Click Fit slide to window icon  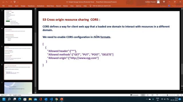(x=182, y=95)
